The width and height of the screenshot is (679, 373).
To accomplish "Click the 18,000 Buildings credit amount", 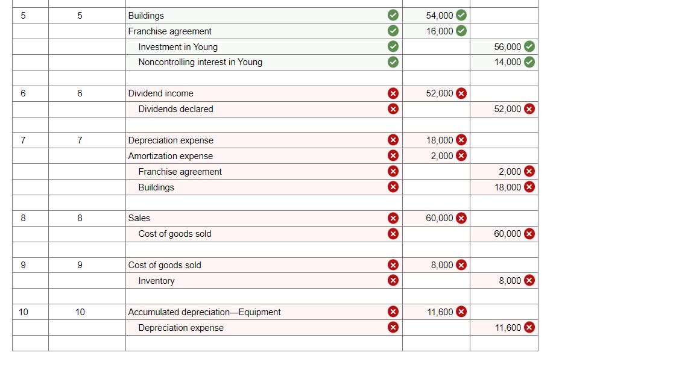I will point(508,187).
